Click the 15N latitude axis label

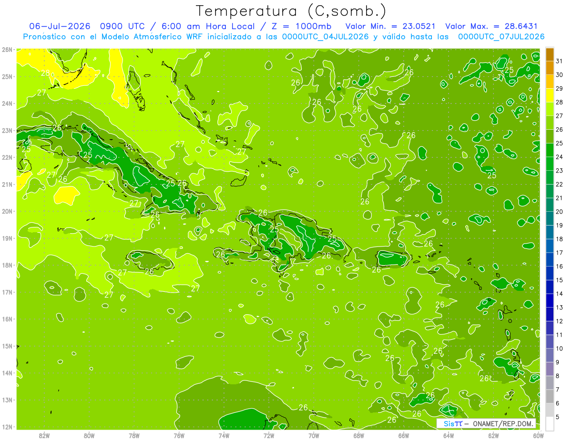pos(7,346)
